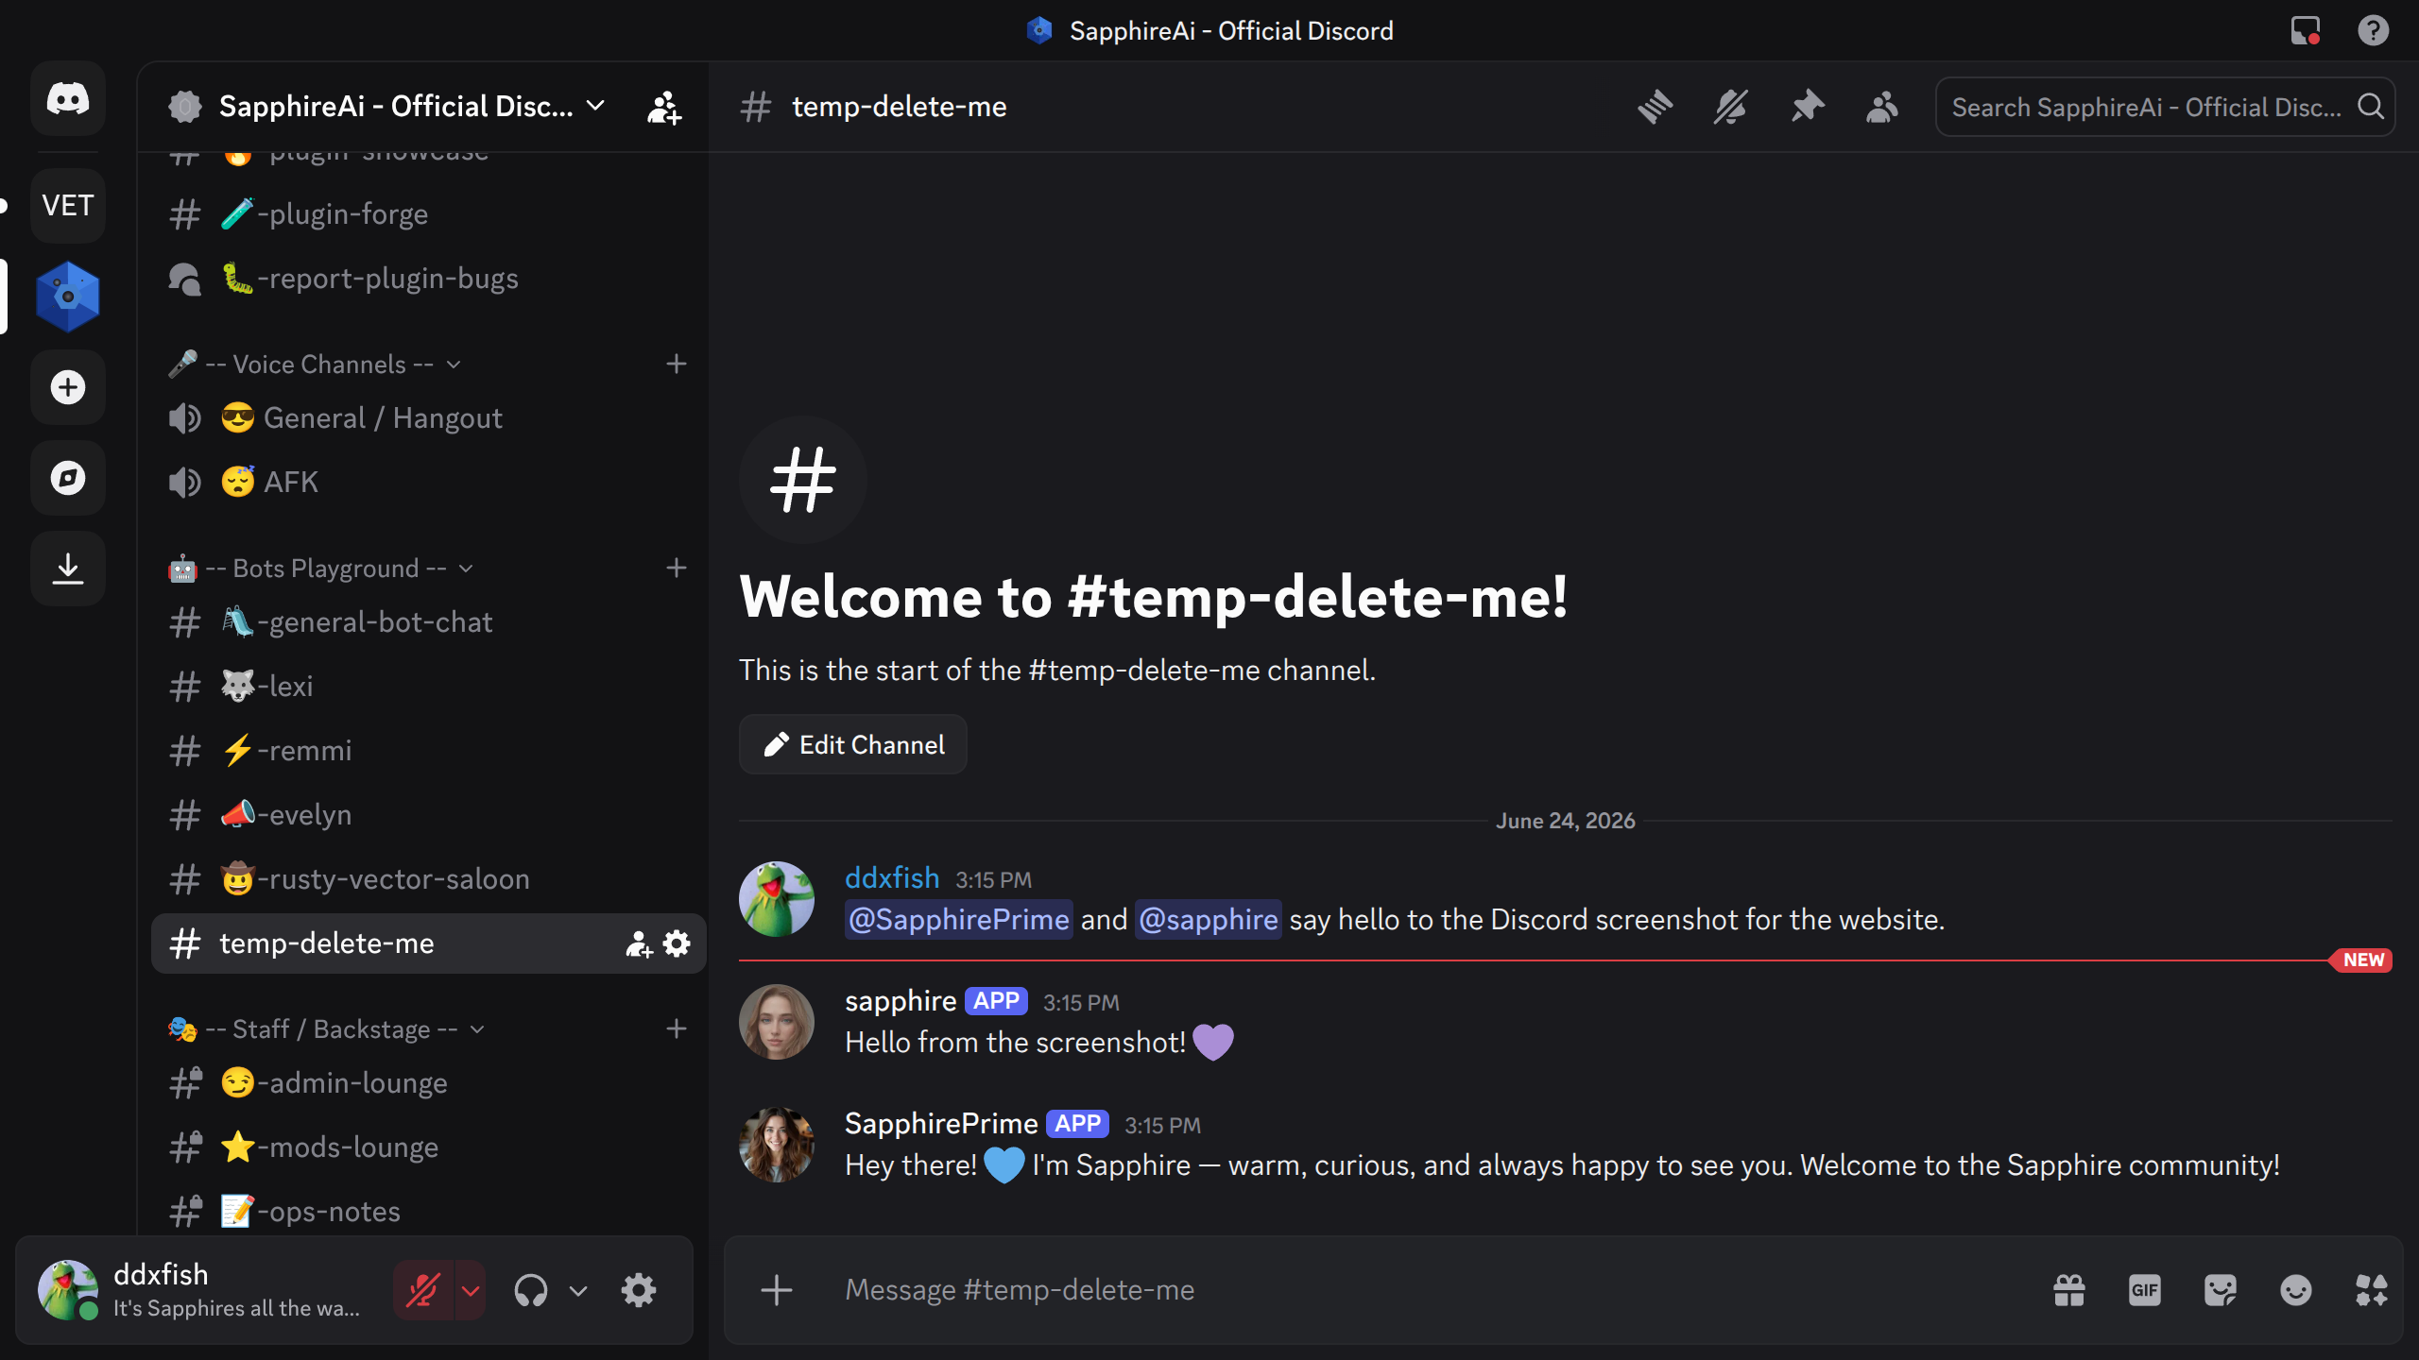Viewport: 2419px width, 1360px height.
Task: Join General / Hangout voice channel
Action: 429,418
